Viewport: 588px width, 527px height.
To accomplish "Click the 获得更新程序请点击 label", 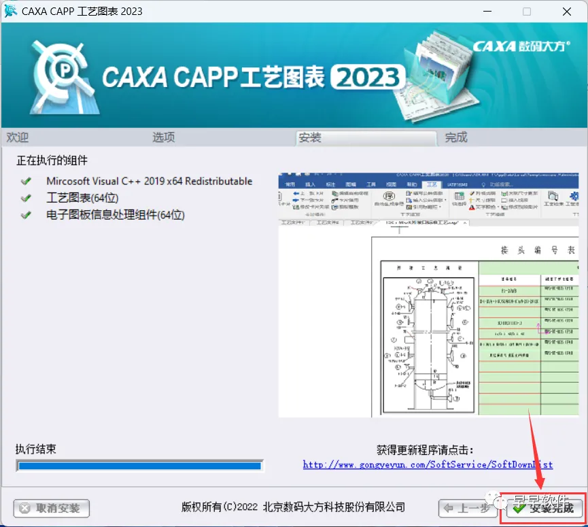I will [x=425, y=449].
